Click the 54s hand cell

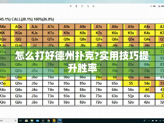click(147, 83)
